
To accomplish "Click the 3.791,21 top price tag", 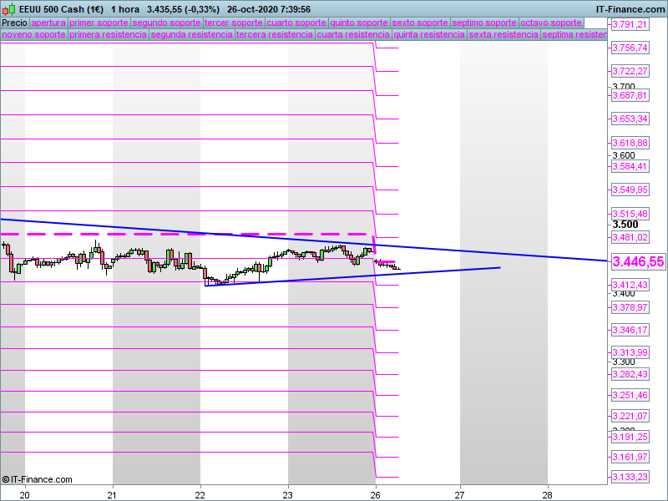I will 630,25.
